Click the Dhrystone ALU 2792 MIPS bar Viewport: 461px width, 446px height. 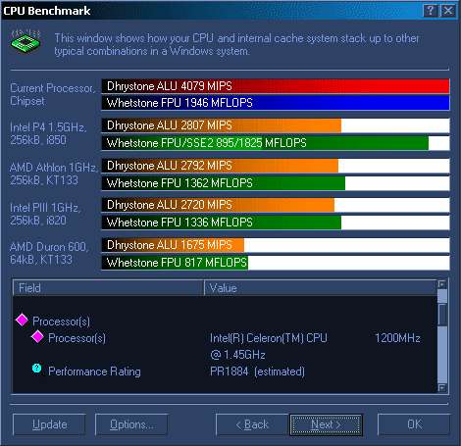(276, 166)
